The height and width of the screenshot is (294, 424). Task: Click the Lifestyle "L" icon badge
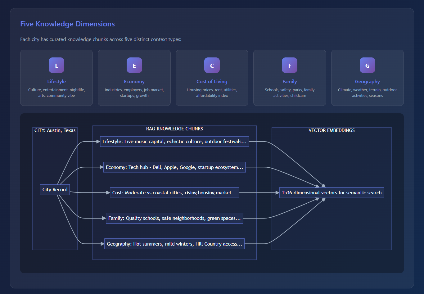tap(56, 66)
